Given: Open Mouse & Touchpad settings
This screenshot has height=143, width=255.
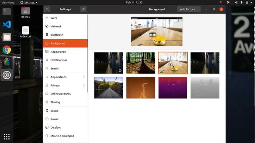Looking at the screenshot, I should tap(65, 136).
